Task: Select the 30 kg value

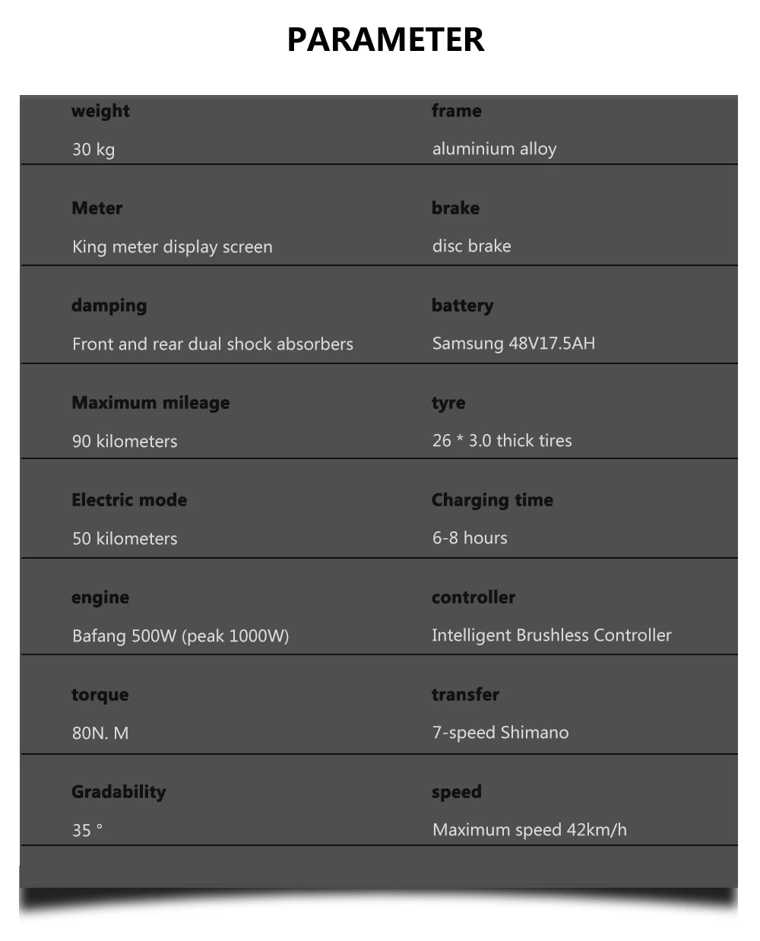Action: point(93,149)
